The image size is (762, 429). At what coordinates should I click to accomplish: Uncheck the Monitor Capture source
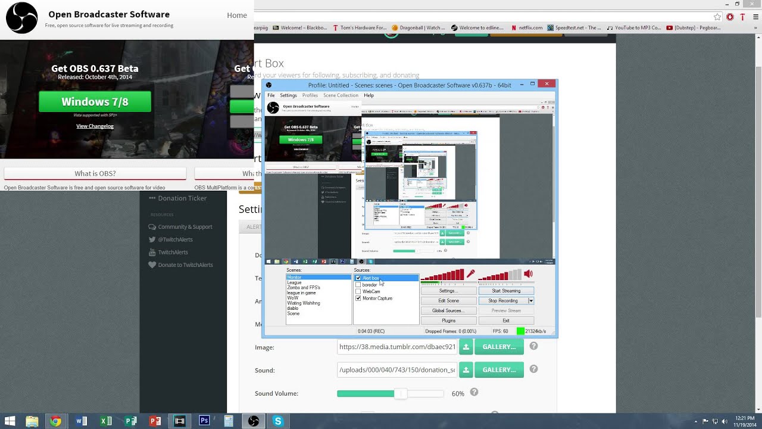358,298
